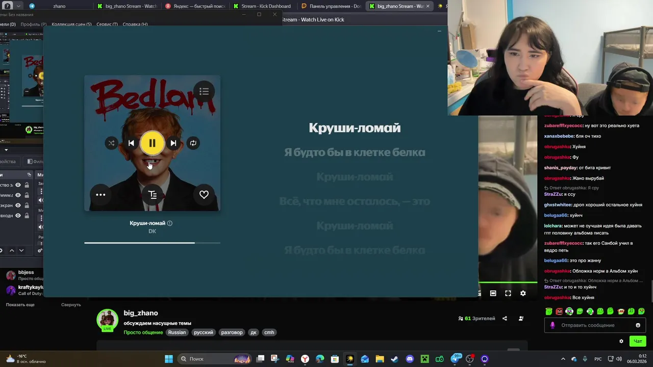The image size is (653, 367).
Task: Open the emoji picker in chat input
Action: 638,325
